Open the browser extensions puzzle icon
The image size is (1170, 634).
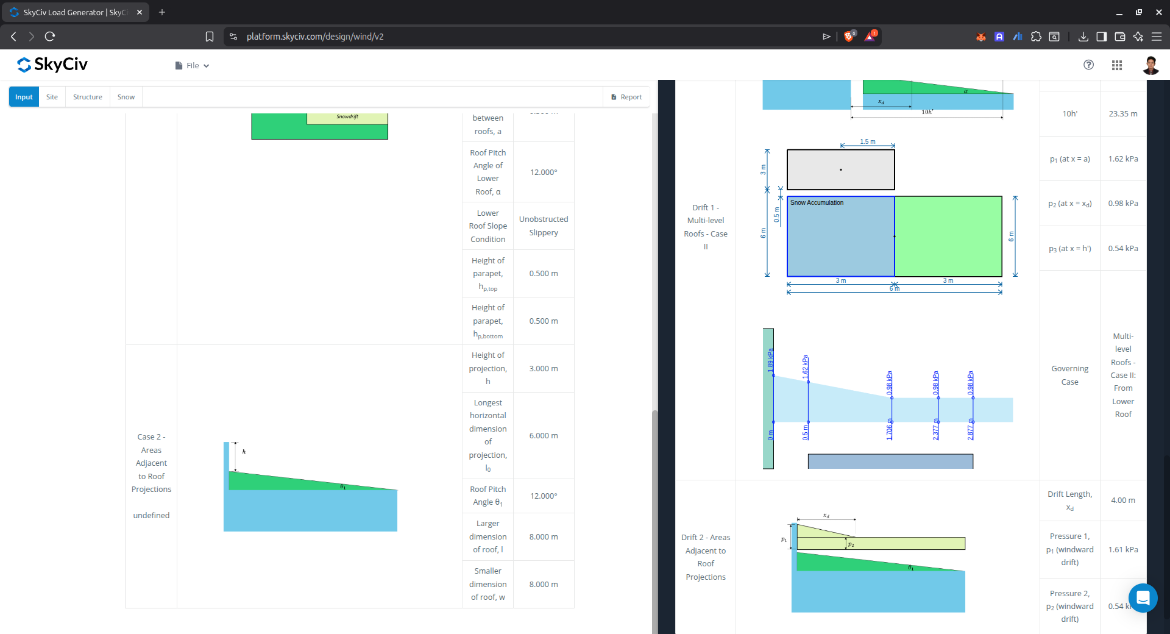(x=1036, y=37)
